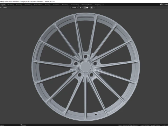This screenshot has width=168, height=126.
Task: Switch to the Compositing workspace tab
Action: [x=75, y=5]
